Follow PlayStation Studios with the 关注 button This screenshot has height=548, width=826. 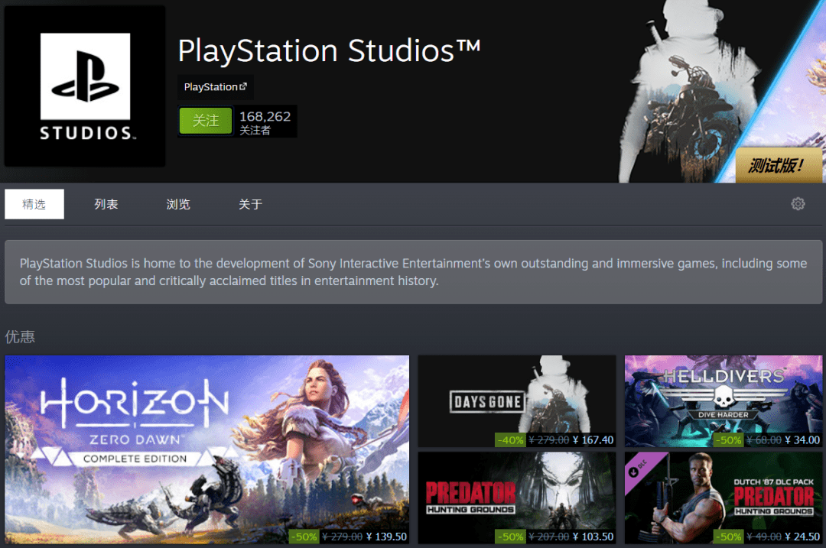pyautogui.click(x=206, y=121)
